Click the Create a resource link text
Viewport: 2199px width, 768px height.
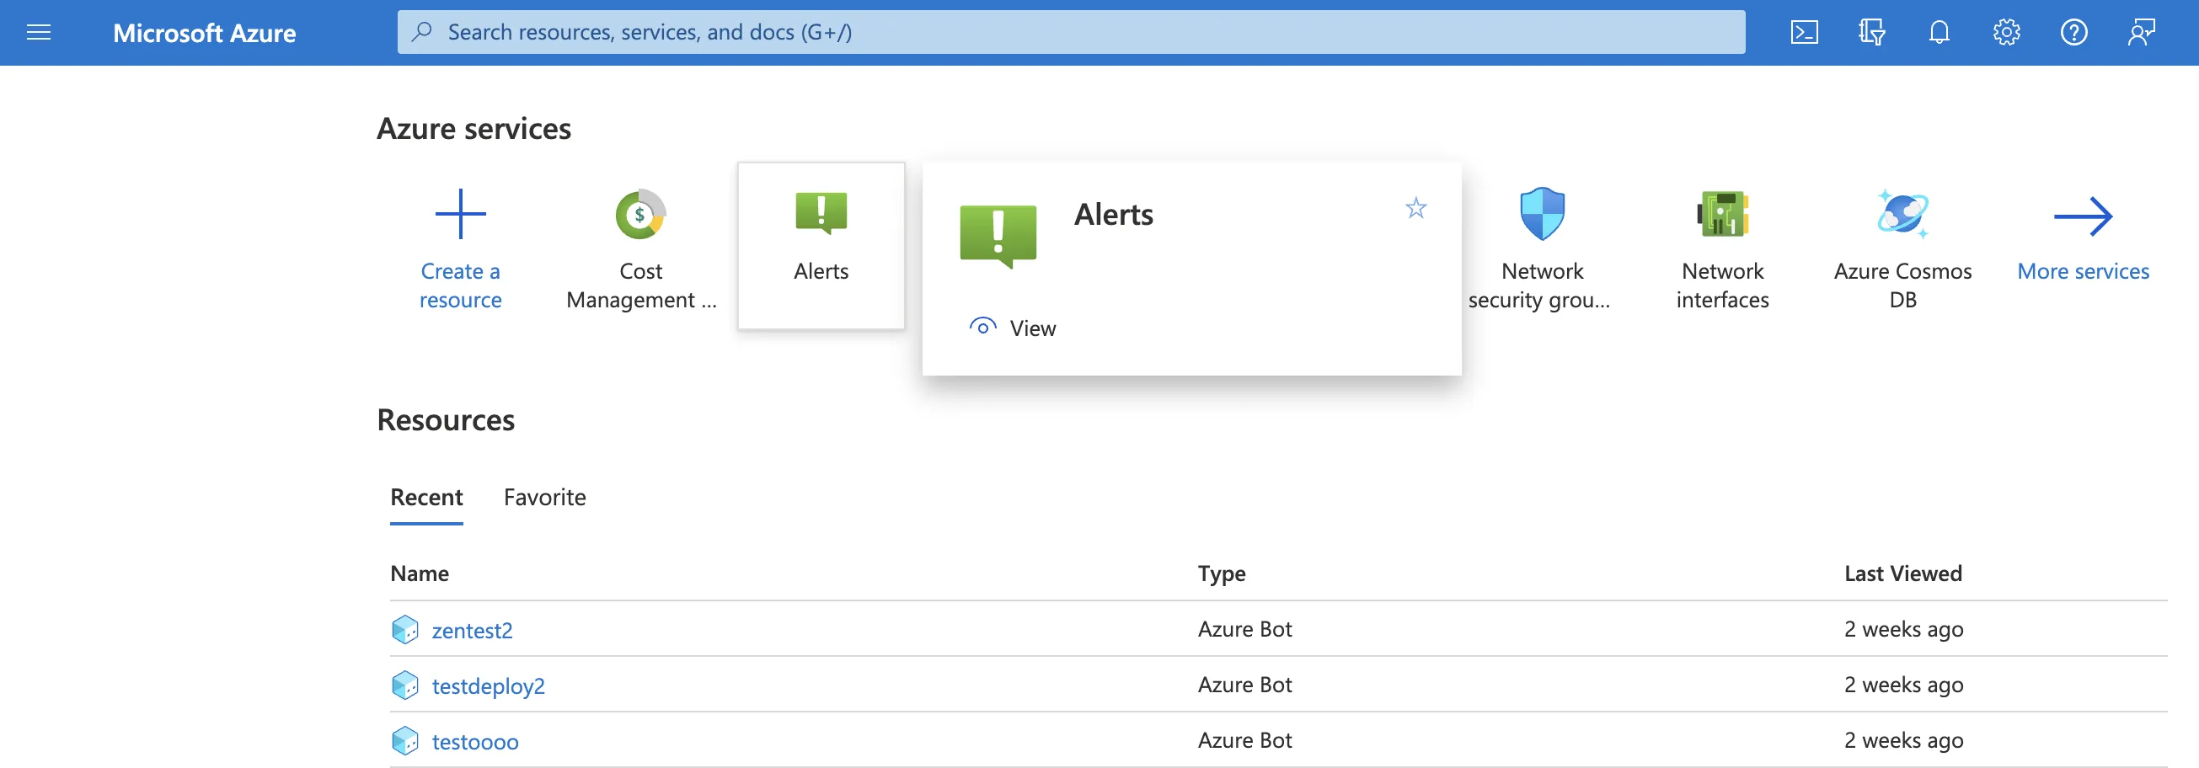click(460, 285)
